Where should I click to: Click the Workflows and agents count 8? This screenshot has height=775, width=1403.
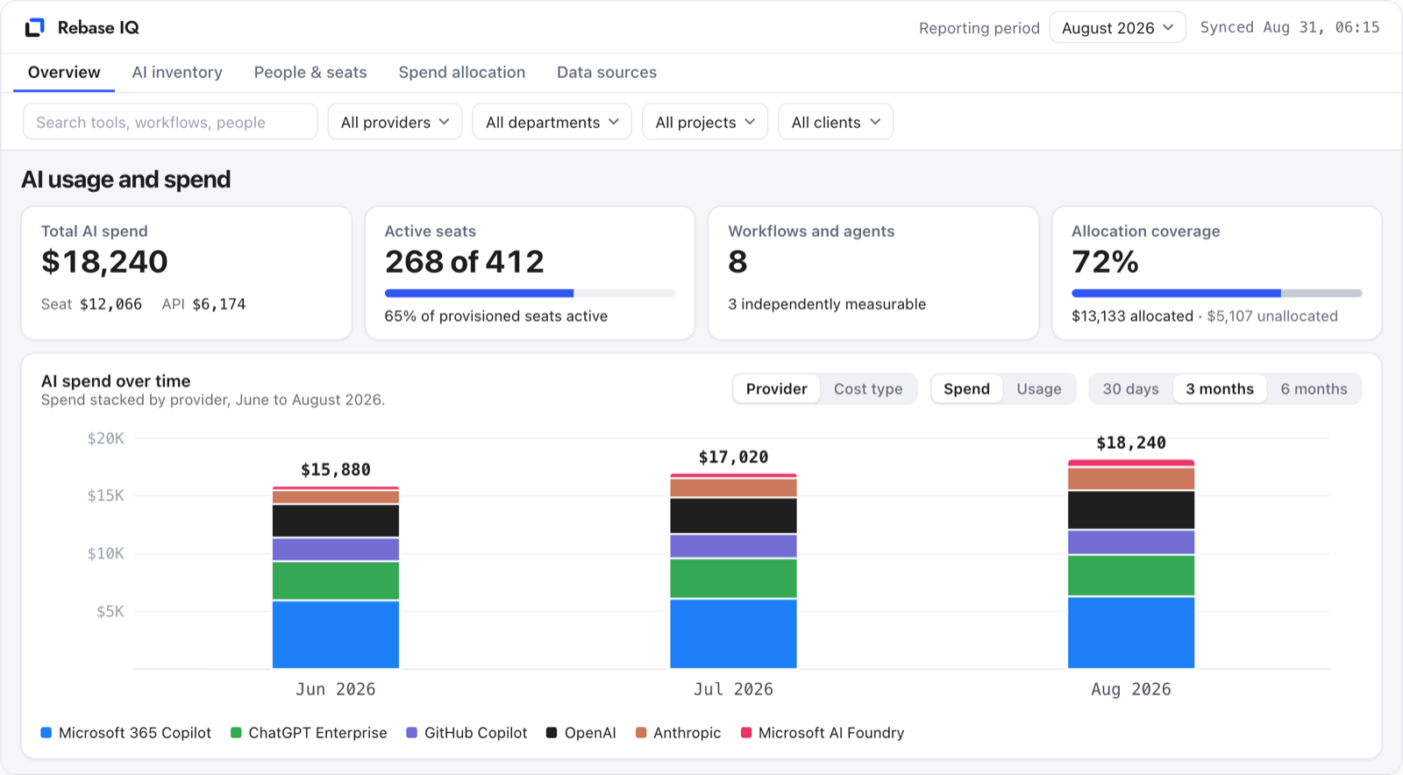click(x=737, y=262)
